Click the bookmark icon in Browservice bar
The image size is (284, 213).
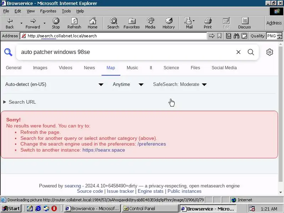219,36
